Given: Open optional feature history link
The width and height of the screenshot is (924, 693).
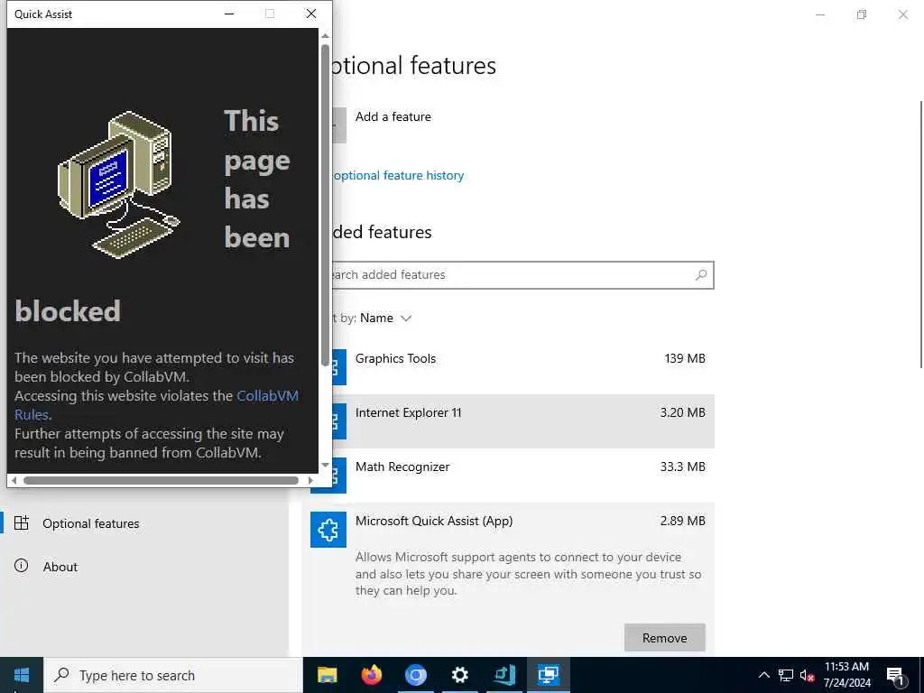Looking at the screenshot, I should click(398, 176).
